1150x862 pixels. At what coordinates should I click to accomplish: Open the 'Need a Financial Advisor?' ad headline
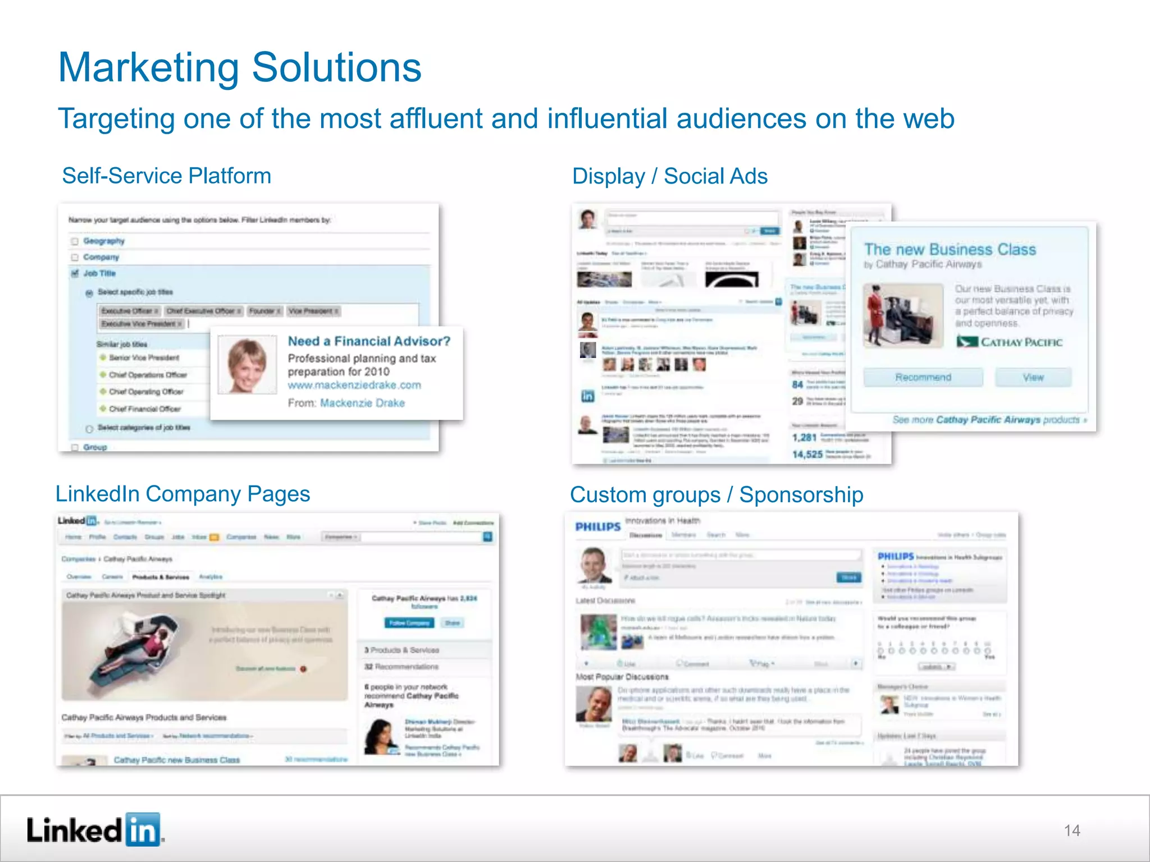tap(369, 341)
